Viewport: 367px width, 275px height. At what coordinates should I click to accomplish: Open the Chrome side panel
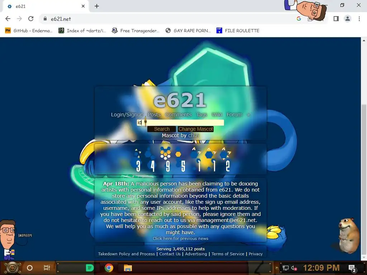point(336,19)
